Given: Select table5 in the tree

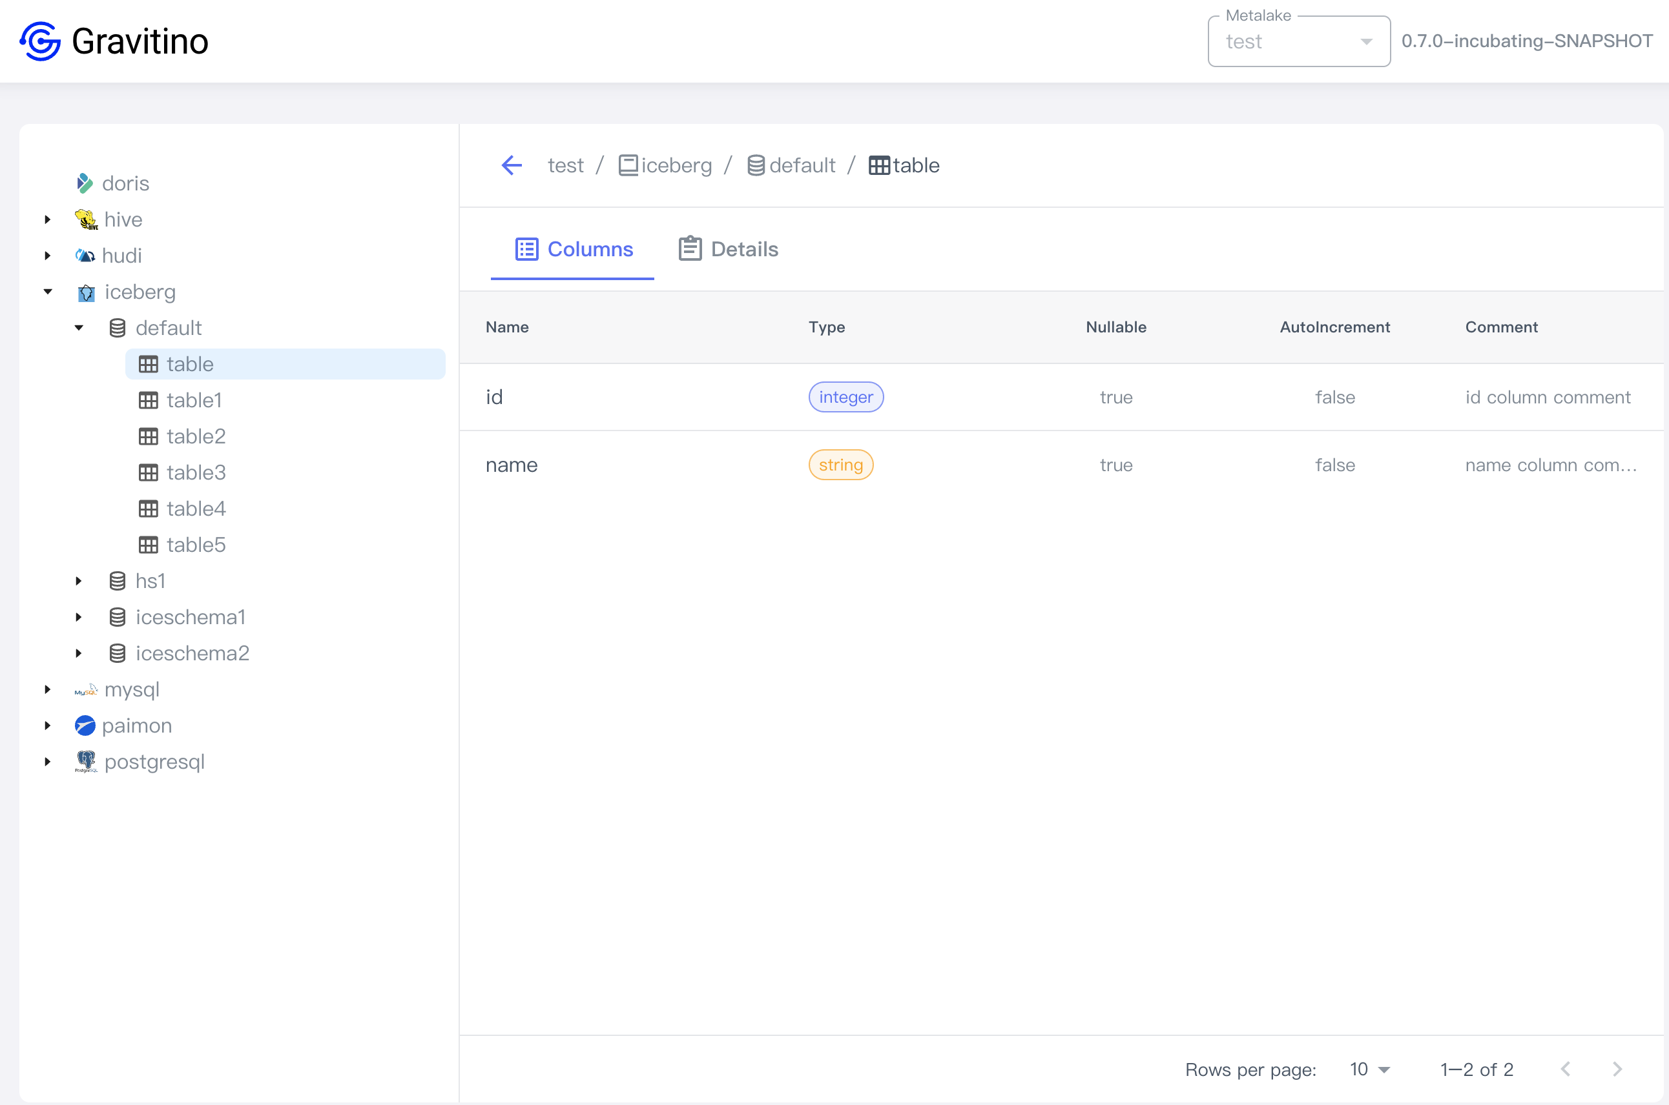Looking at the screenshot, I should coord(195,545).
